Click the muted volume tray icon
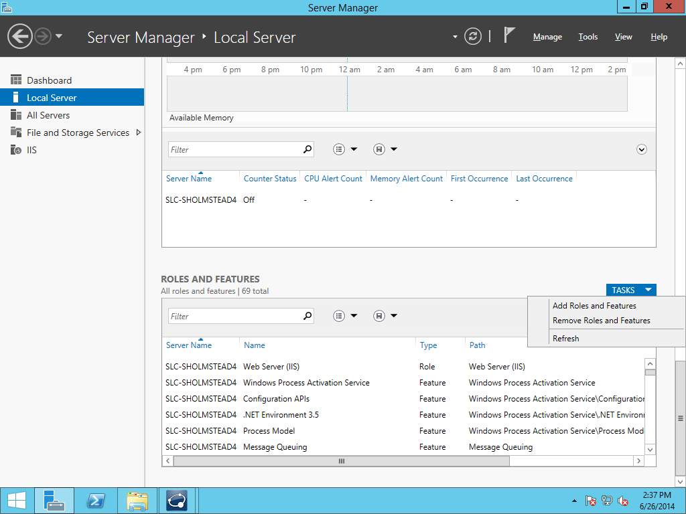This screenshot has width=686, height=514. click(x=623, y=501)
